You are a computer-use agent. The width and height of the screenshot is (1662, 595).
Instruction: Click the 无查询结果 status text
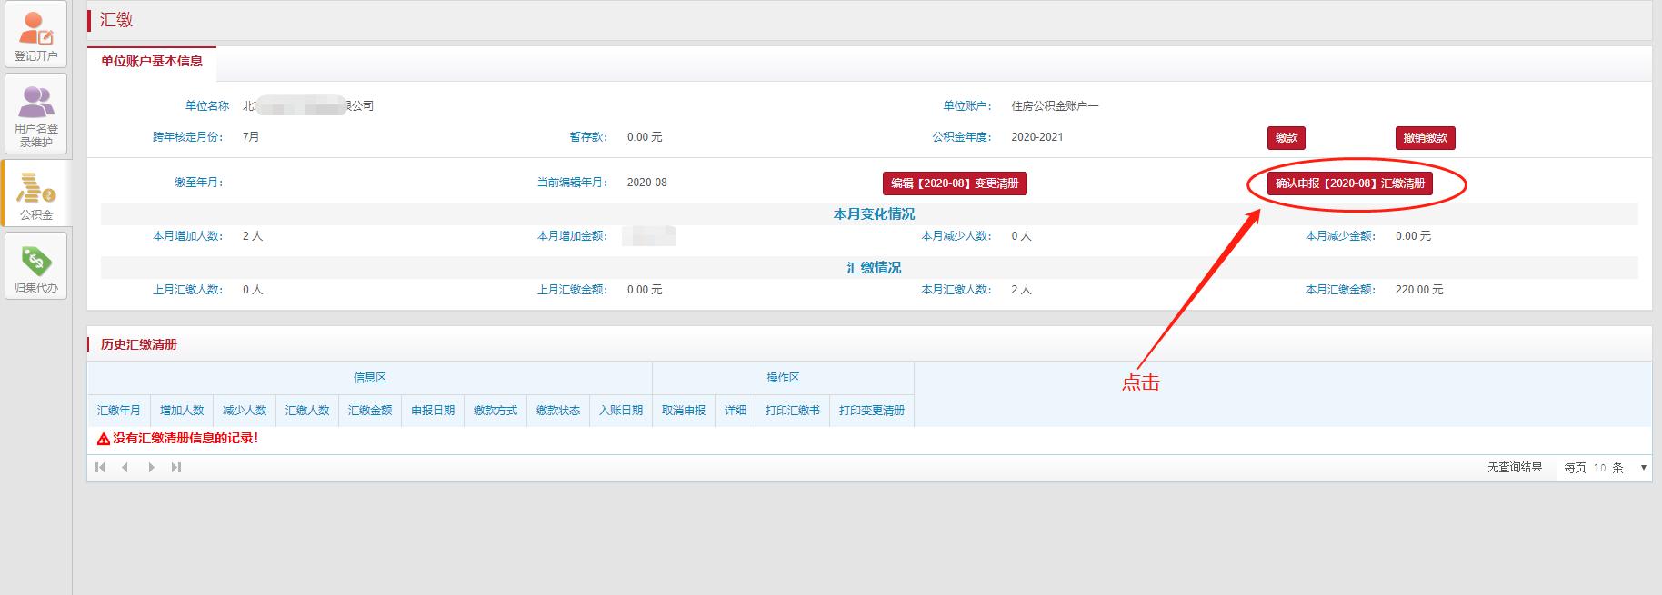tap(1515, 468)
